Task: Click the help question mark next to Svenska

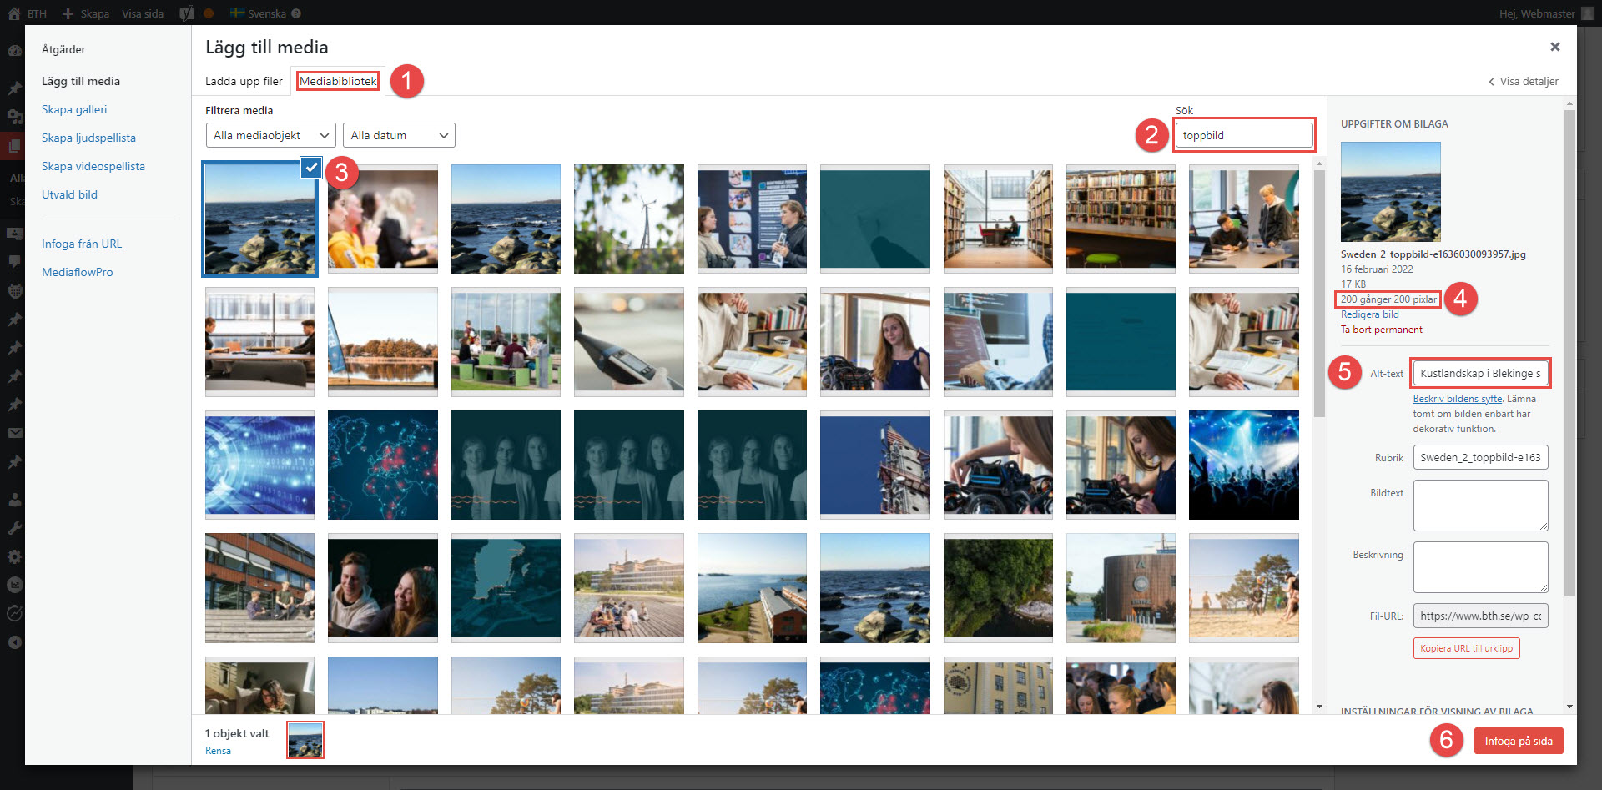Action: (296, 13)
